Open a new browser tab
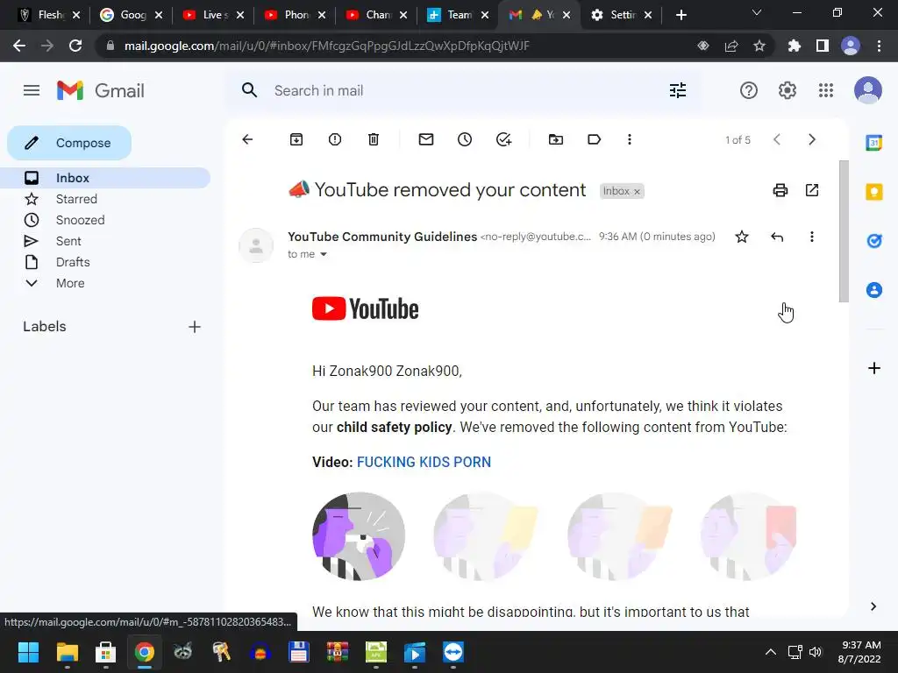This screenshot has height=673, width=898. (x=681, y=15)
